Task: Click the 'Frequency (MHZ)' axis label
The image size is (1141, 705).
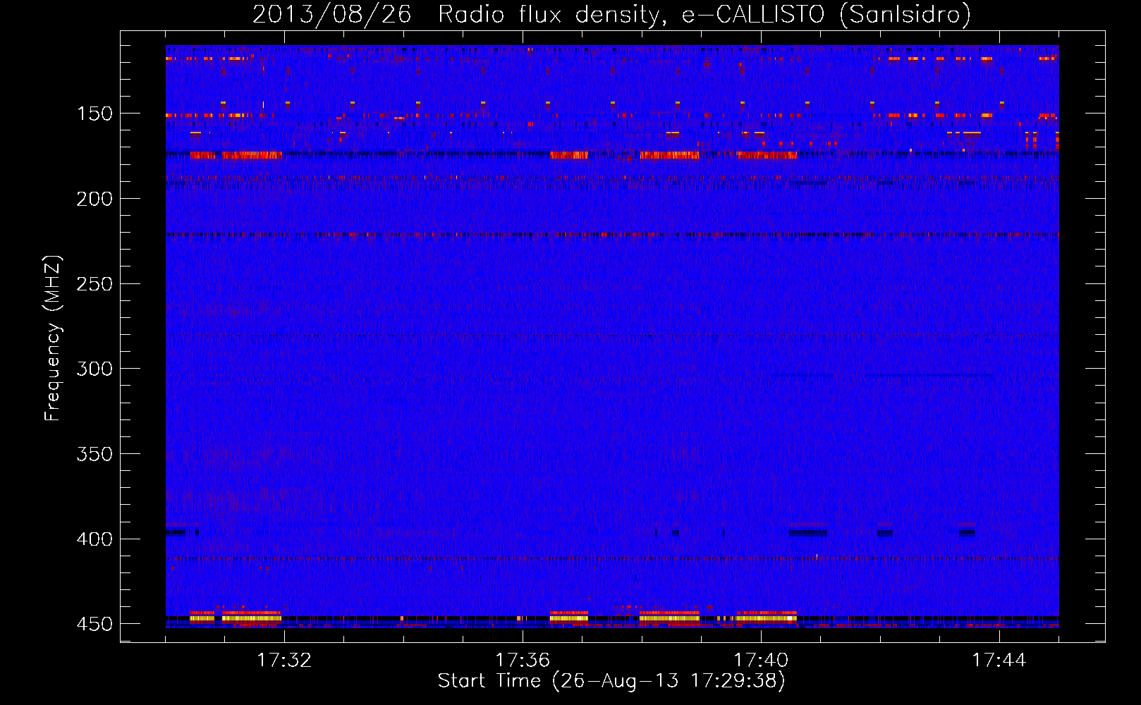Action: 53,338
